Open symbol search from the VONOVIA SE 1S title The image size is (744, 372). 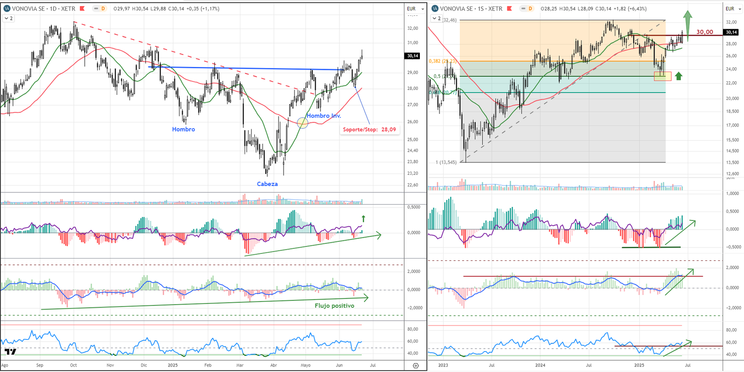471,8
